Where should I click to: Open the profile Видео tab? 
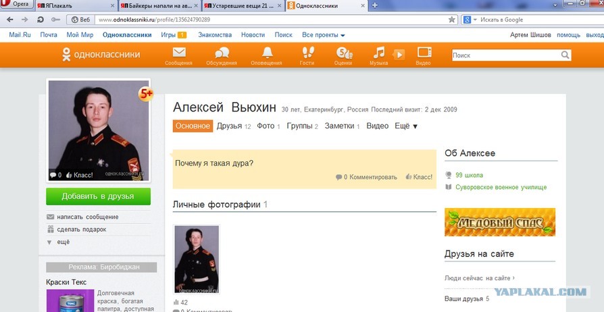click(378, 126)
